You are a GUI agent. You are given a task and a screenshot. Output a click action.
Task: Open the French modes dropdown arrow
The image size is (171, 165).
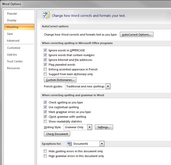click(108, 86)
